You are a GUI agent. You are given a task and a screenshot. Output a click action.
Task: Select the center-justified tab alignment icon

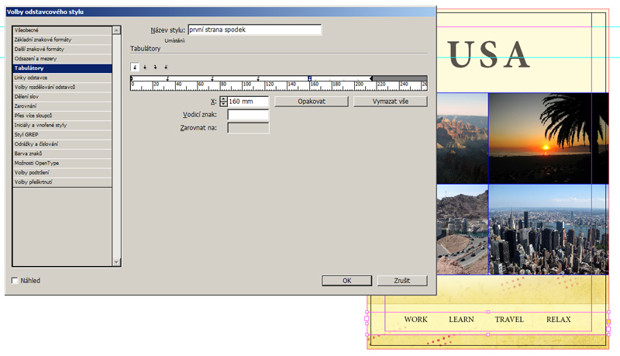[145, 67]
